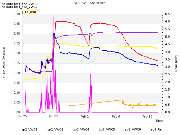Click the Jan 29 x-axis label
This screenshot has width=180, height=135.
point(53,116)
